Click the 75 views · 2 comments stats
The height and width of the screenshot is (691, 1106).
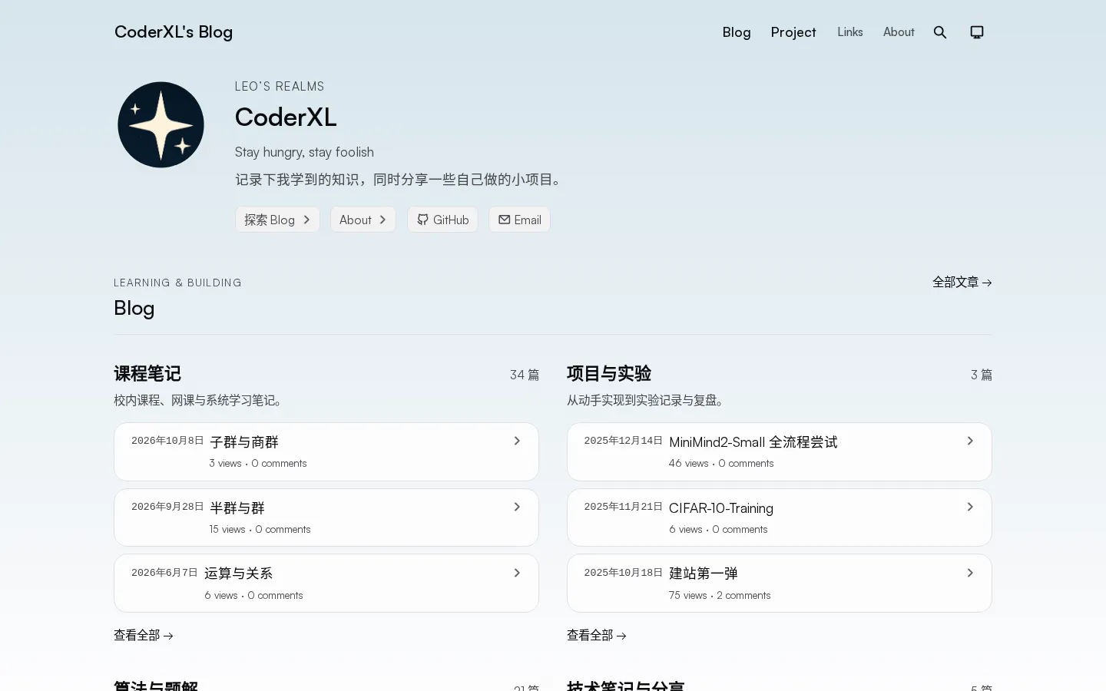coord(720,596)
